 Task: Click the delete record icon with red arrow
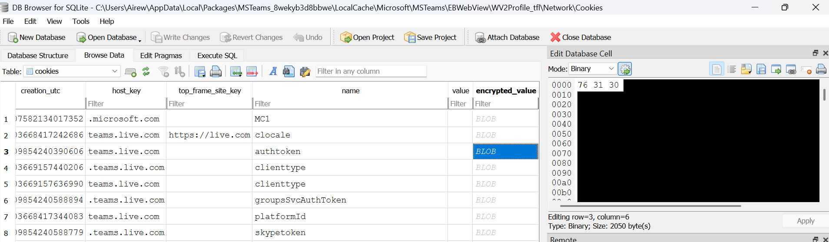tap(252, 71)
